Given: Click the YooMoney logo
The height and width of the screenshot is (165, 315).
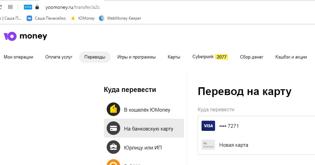Looking at the screenshot, I should coord(25,36).
